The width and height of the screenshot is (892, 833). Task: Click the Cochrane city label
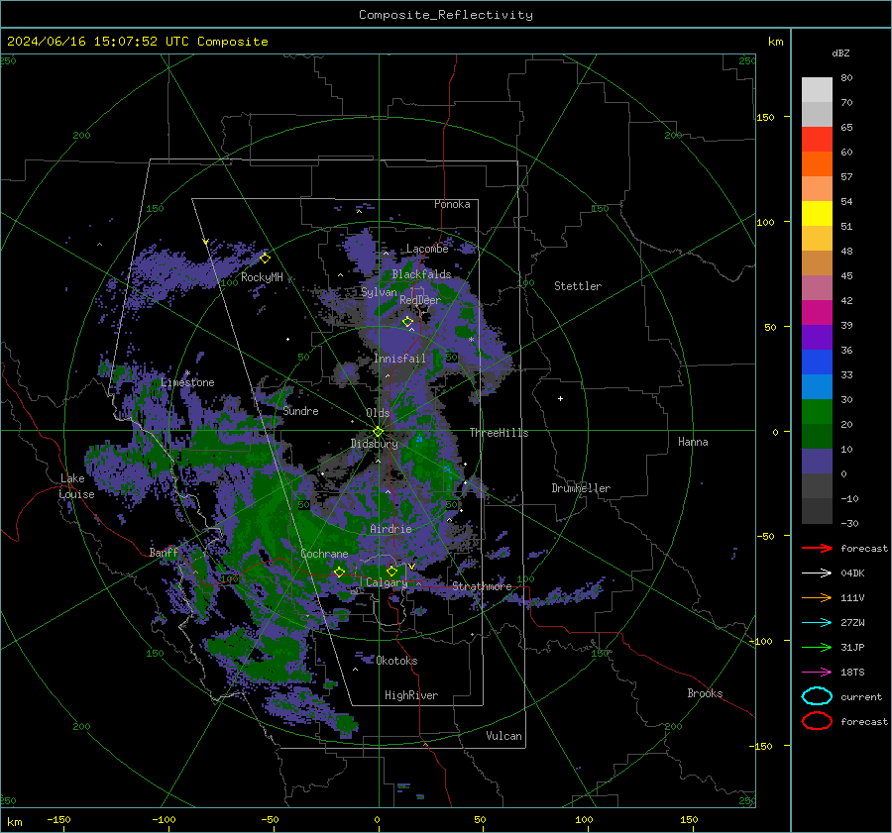(324, 554)
